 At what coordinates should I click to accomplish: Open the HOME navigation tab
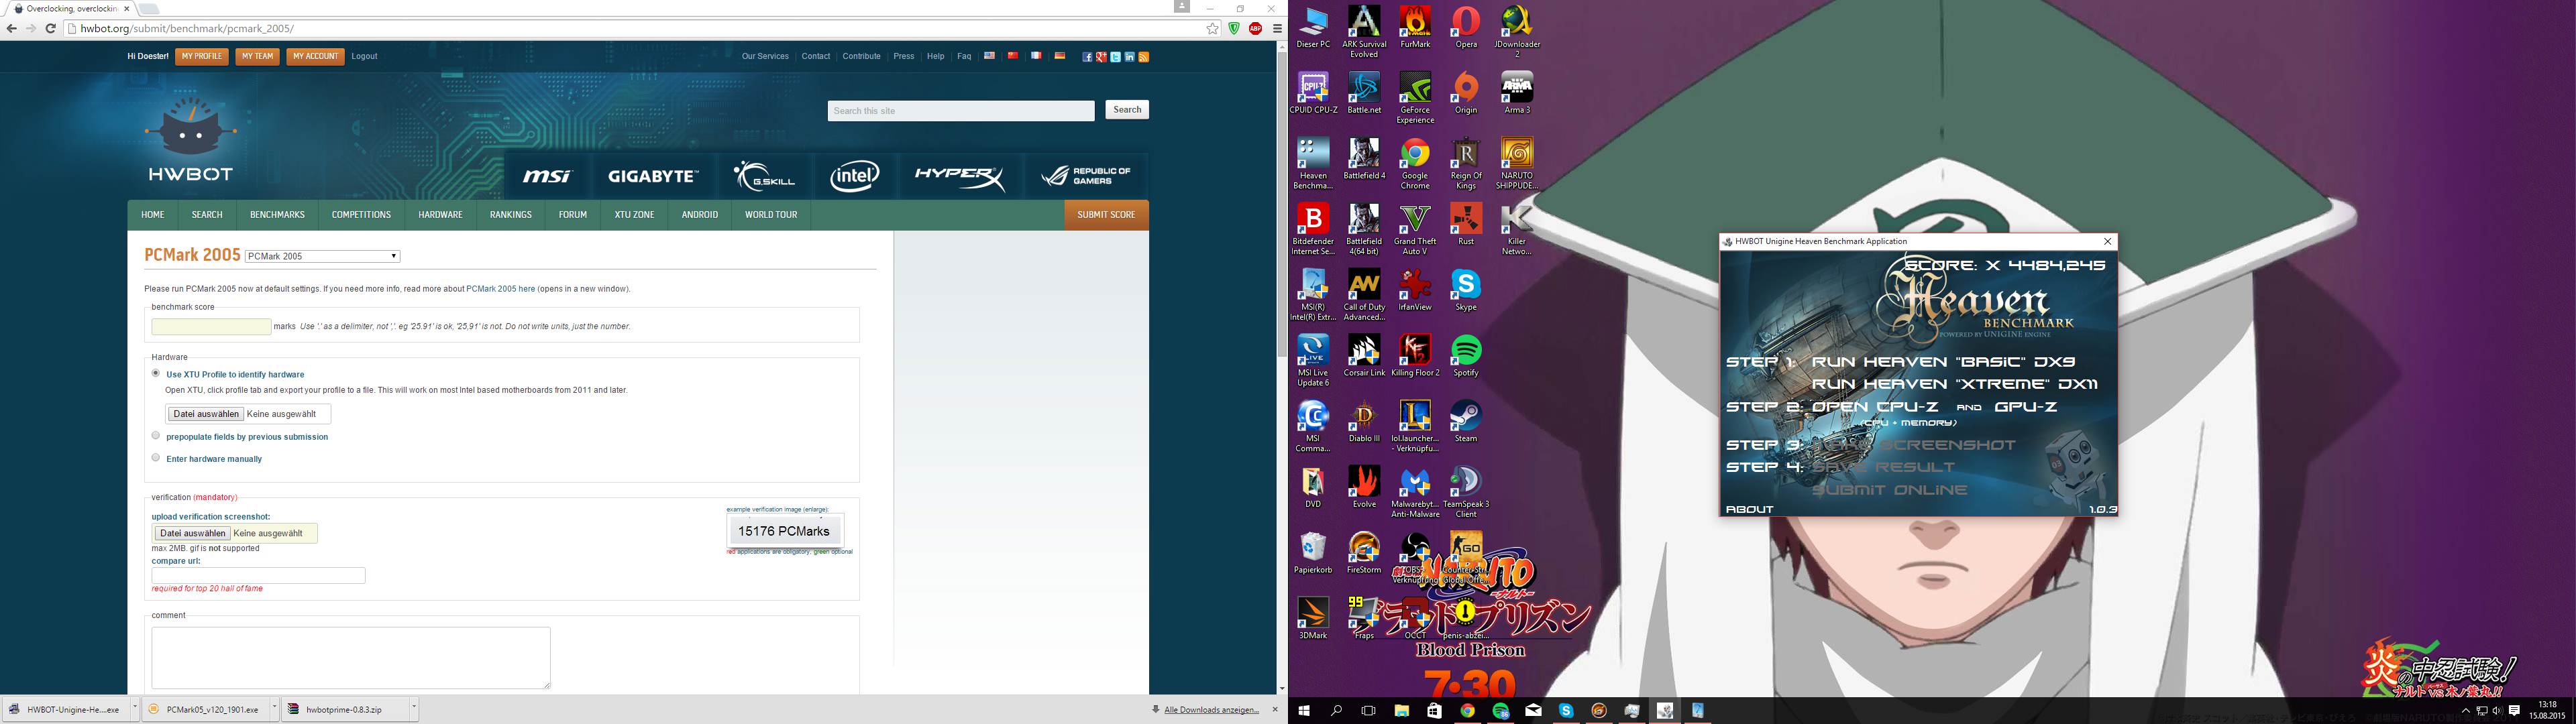click(153, 215)
